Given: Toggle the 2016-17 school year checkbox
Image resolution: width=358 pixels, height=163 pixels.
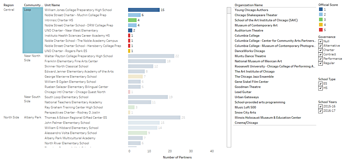Looking at the screenshot, I should pyautogui.click(x=321, y=110).
